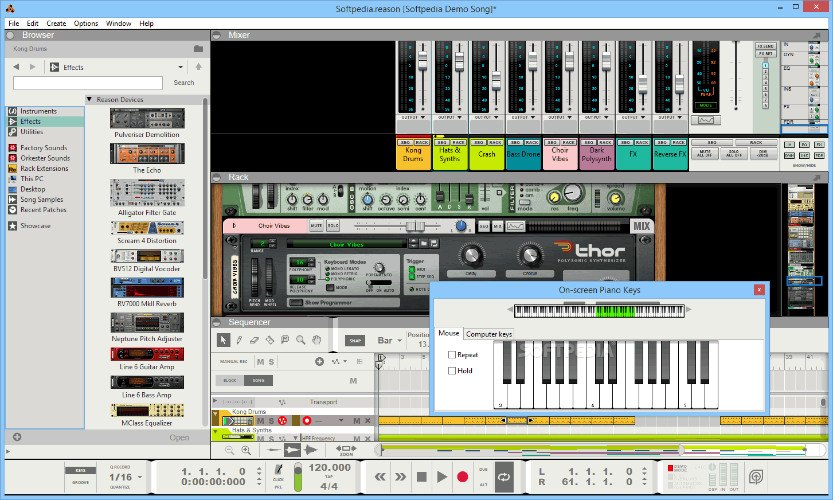Click SOLO ALL OFF in mixer
The width and height of the screenshot is (833, 500).
pos(734,154)
